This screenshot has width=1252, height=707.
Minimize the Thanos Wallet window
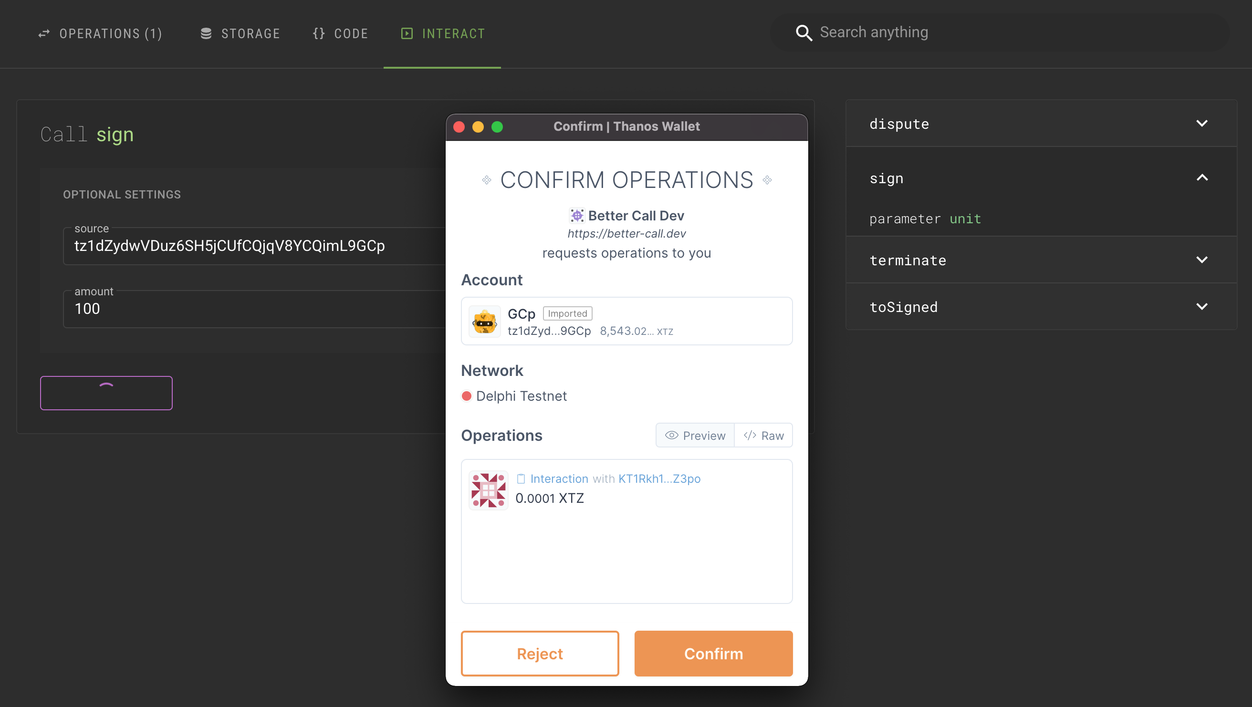[x=478, y=127]
